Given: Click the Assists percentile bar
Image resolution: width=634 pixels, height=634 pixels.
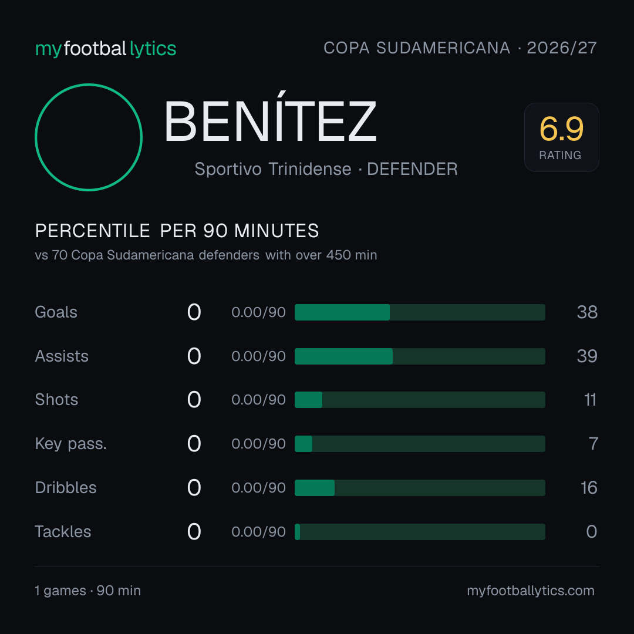Looking at the screenshot, I should (x=420, y=356).
